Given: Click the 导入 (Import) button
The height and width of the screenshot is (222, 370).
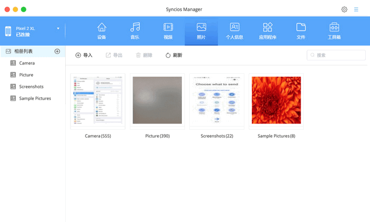Looking at the screenshot, I should [x=84, y=55].
